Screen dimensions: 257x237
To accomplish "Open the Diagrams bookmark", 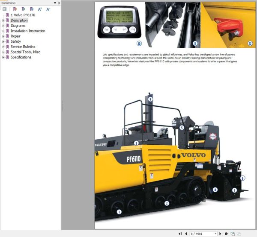I will [18, 26].
